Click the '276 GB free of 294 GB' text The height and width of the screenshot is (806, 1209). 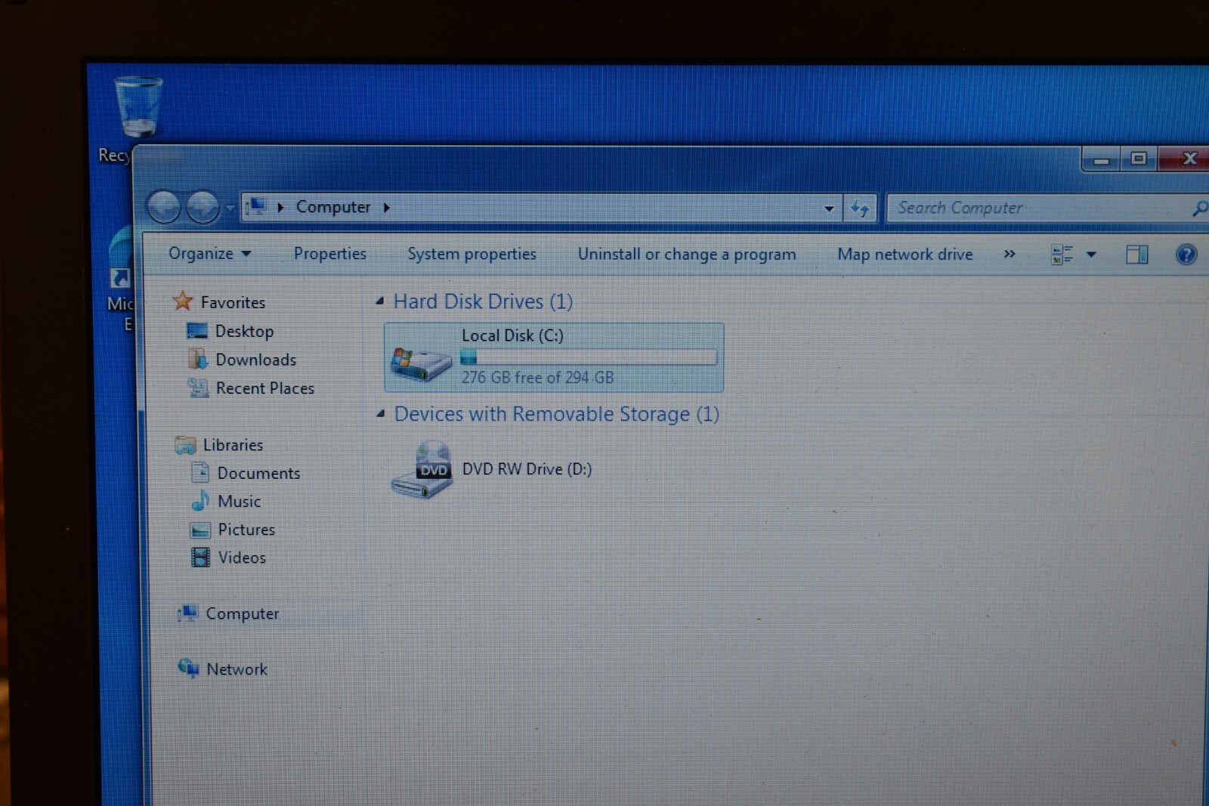coord(538,377)
